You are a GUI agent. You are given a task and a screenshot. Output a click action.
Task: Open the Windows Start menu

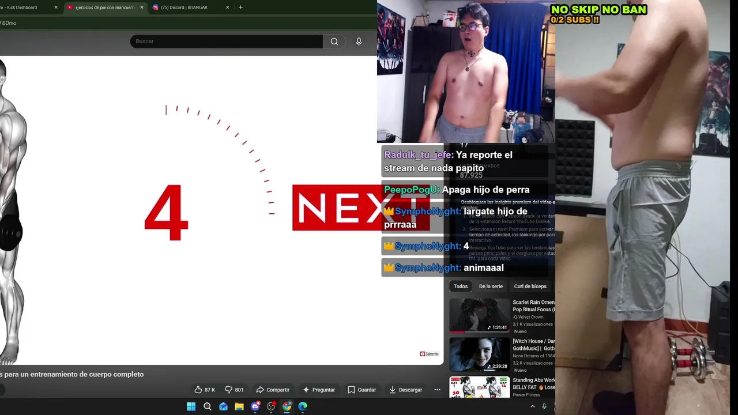pos(191,406)
